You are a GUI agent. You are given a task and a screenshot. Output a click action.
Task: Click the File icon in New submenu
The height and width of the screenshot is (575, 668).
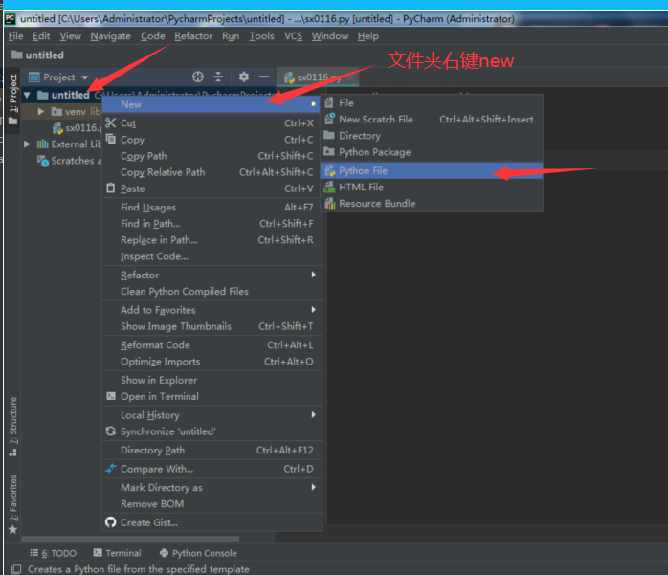(x=329, y=102)
